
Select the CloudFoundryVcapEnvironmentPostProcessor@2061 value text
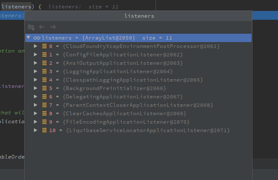click(141, 46)
